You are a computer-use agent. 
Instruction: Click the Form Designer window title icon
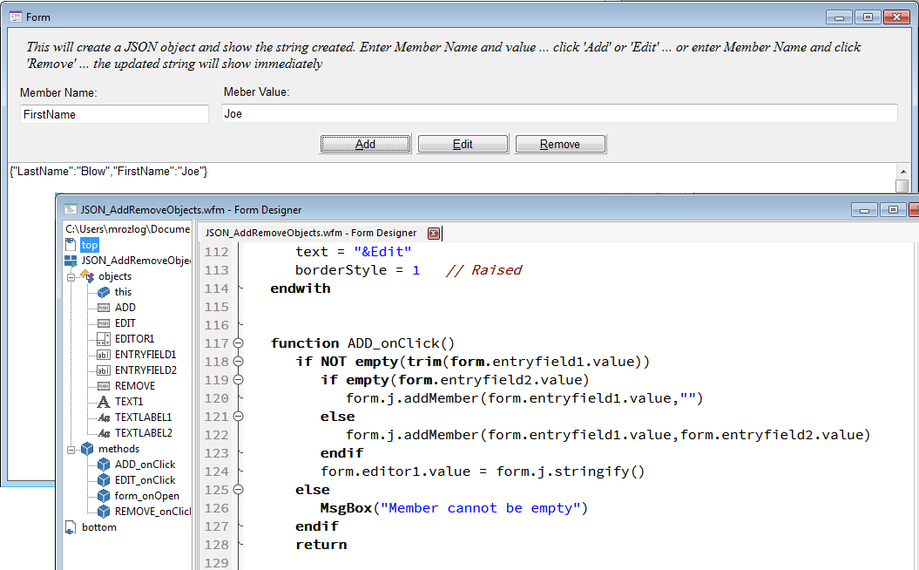click(x=71, y=209)
